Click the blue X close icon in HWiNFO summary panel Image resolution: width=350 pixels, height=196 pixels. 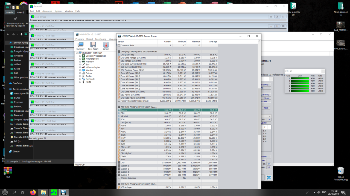(x=269, y=177)
